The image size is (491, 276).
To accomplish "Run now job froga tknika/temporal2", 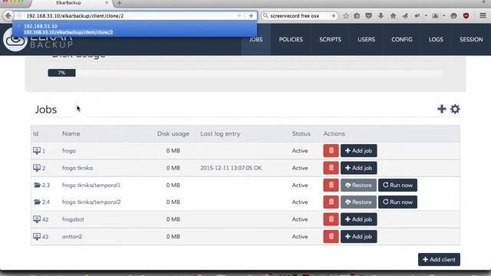I will [397, 202].
